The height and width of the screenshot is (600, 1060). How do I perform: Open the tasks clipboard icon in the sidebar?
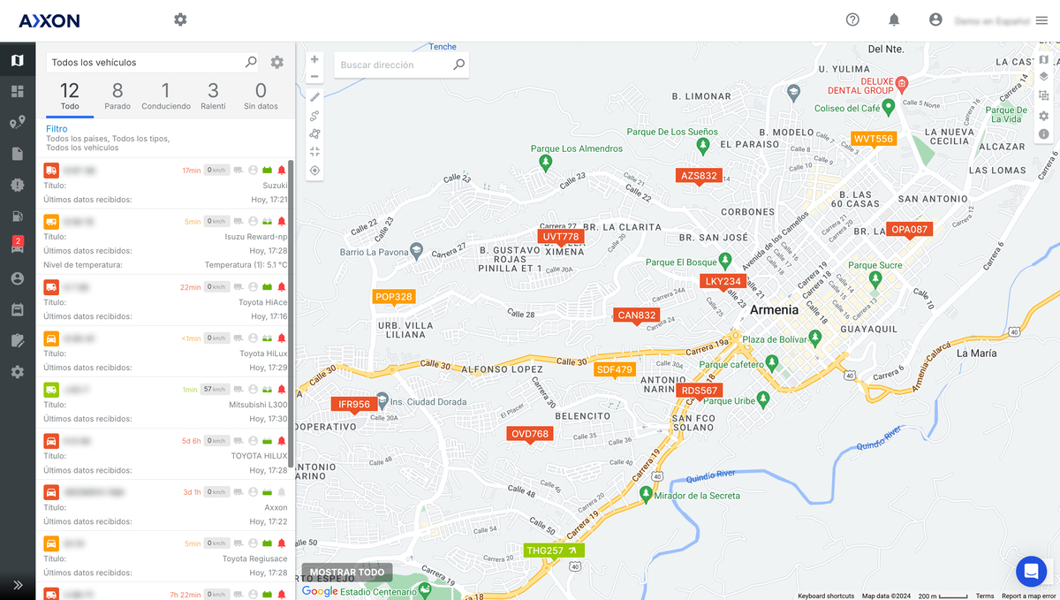pyautogui.click(x=18, y=340)
